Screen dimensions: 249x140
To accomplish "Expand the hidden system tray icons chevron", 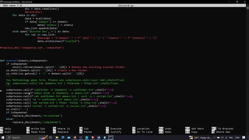I will [x=214, y=138].
